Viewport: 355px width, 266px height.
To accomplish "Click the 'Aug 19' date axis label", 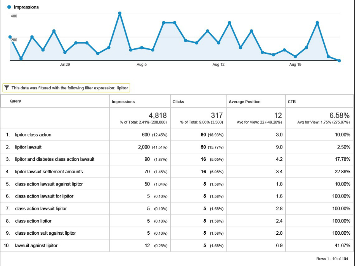I will pos(295,65).
